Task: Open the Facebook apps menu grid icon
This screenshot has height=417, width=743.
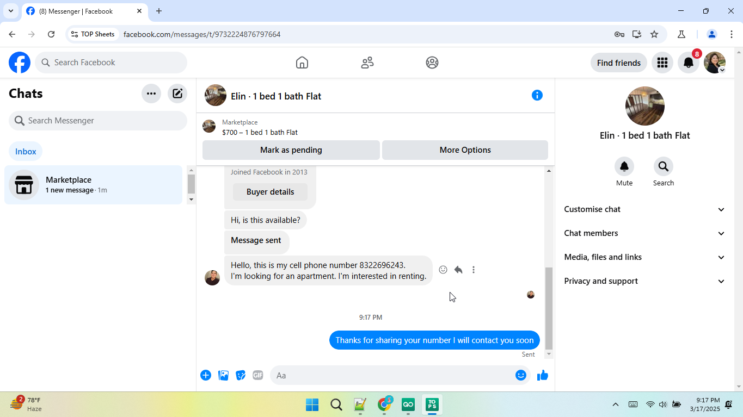Action: pos(662,63)
